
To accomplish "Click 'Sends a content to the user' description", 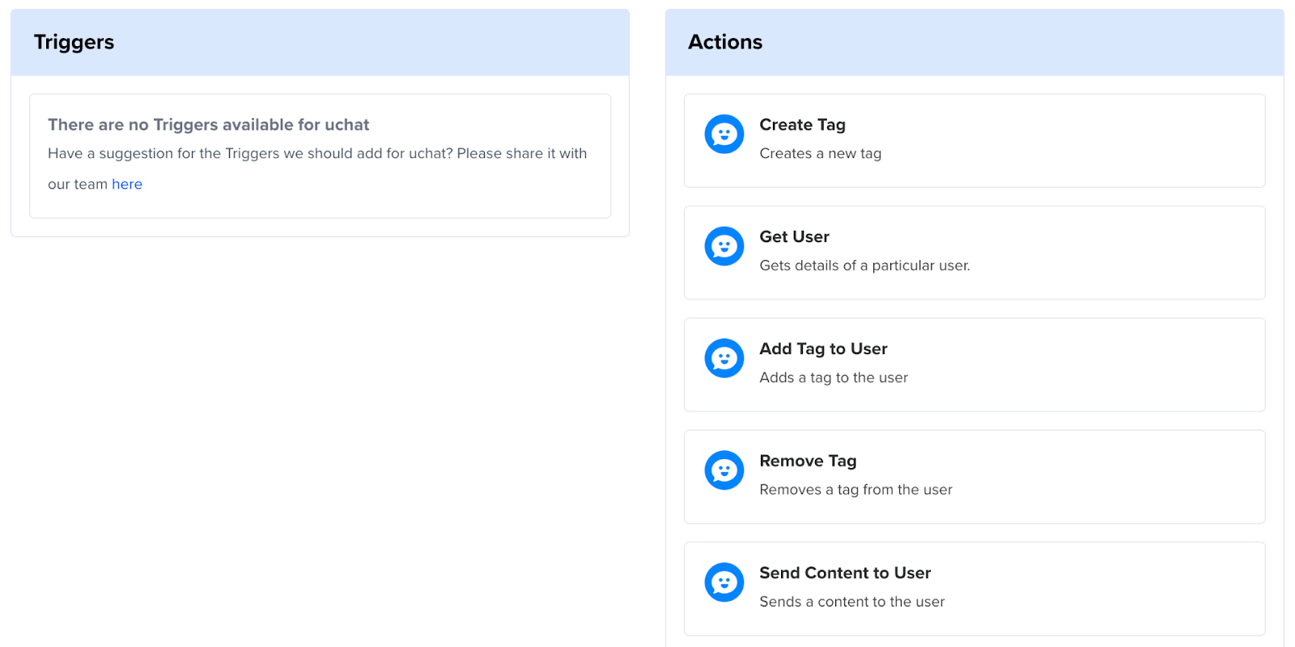I will tap(851, 602).
